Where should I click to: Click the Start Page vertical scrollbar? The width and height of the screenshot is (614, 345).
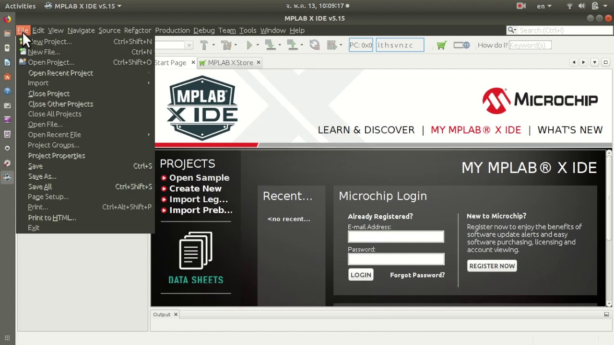click(x=609, y=228)
